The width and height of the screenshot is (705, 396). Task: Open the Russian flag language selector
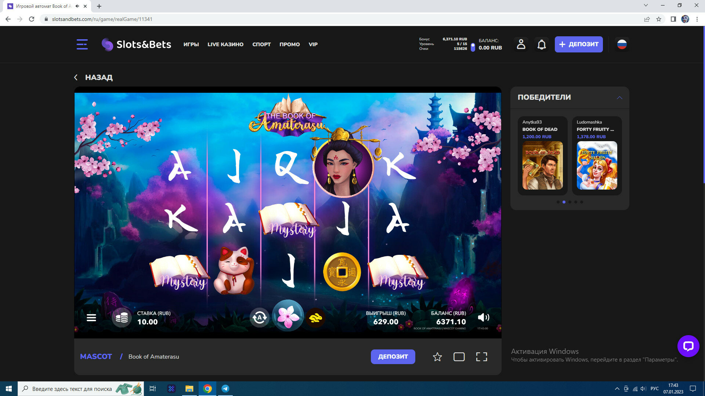(x=622, y=44)
